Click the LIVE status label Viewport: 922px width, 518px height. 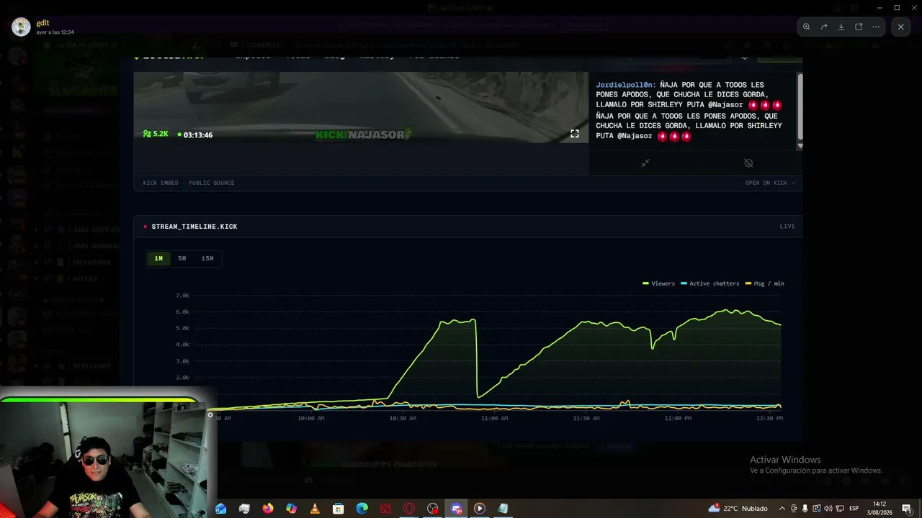787,227
